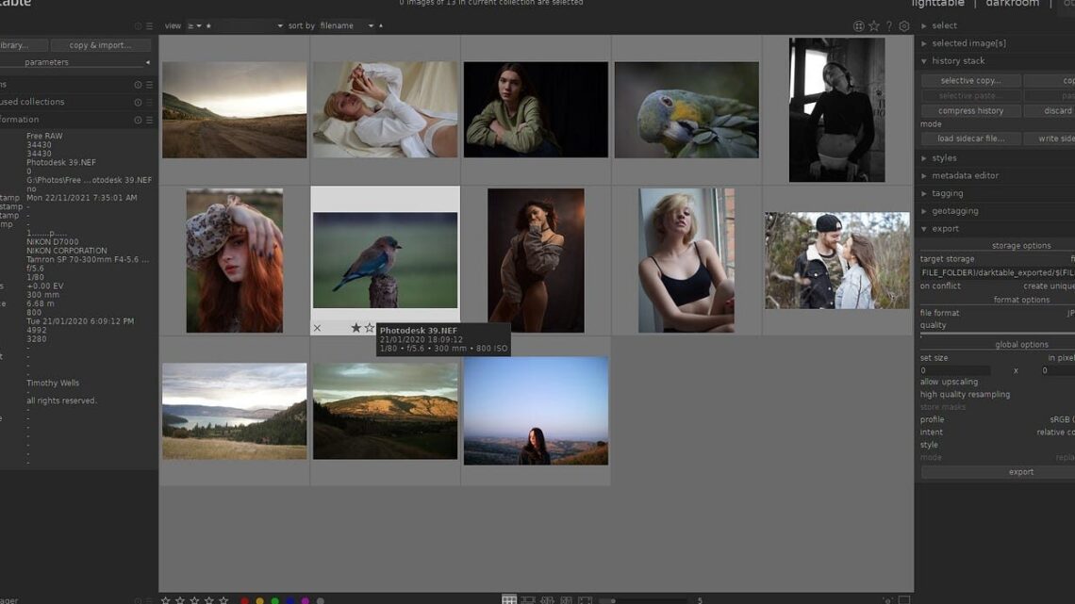The width and height of the screenshot is (1075, 604).
Task: Click the set size width input field
Action: pos(955,370)
